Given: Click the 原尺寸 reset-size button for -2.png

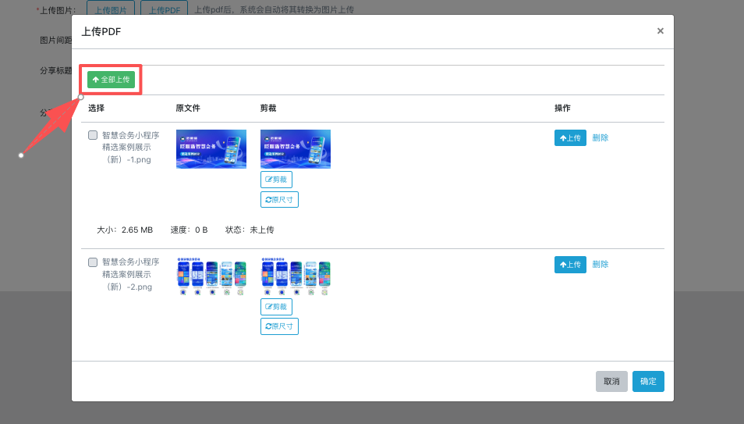Looking at the screenshot, I should click(279, 326).
